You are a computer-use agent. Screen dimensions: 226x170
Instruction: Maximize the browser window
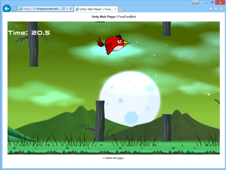click(x=212, y=3)
